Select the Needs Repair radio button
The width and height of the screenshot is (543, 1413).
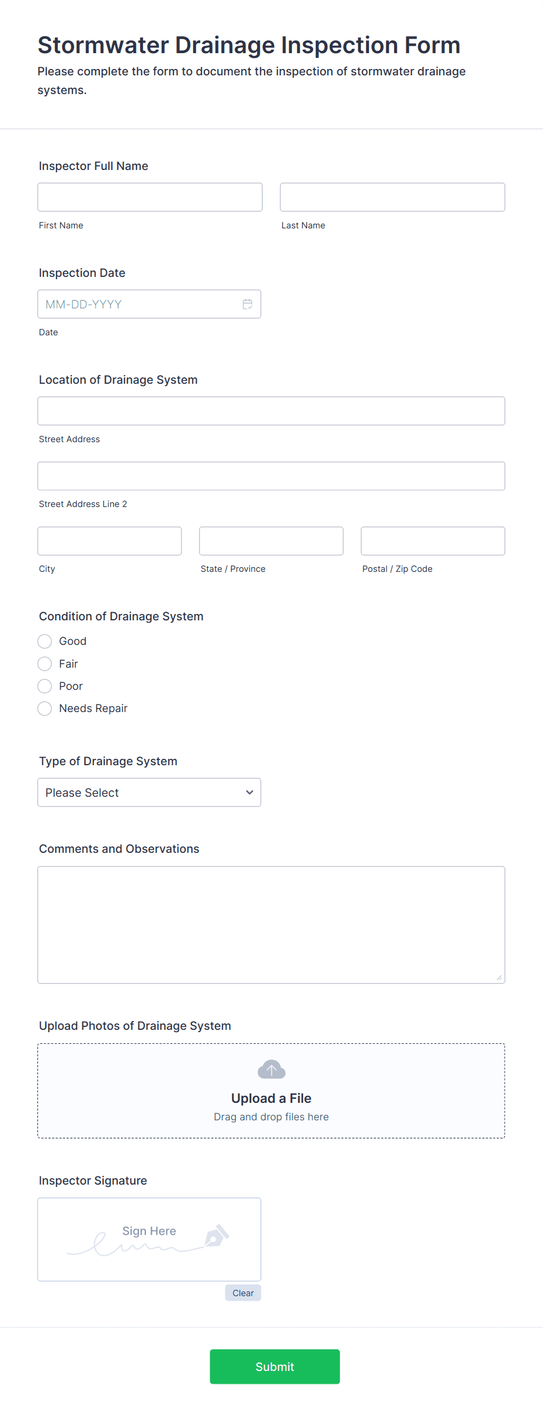pos(45,709)
